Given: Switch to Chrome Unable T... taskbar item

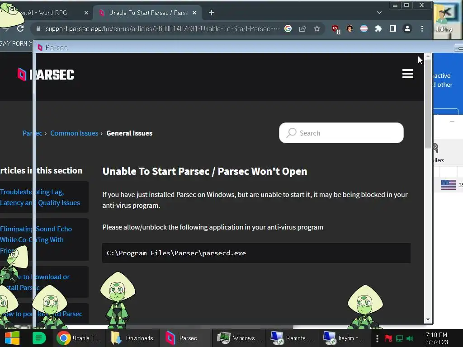Looking at the screenshot, I should (x=80, y=338).
